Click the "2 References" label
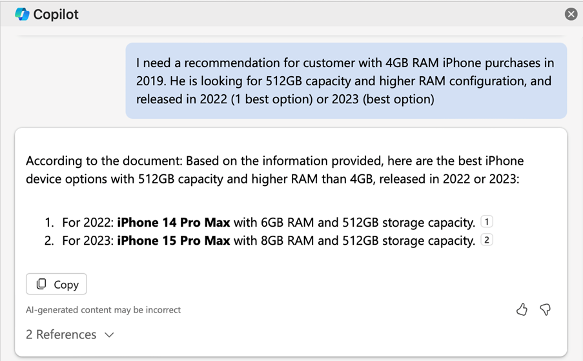 pos(61,335)
